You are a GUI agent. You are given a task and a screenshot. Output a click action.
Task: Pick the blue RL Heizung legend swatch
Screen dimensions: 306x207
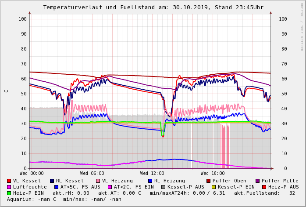pos(150,181)
